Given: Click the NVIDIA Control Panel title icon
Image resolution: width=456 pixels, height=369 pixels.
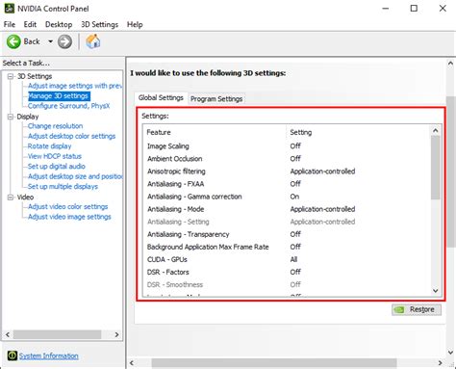Looking at the screenshot, I should (x=10, y=9).
